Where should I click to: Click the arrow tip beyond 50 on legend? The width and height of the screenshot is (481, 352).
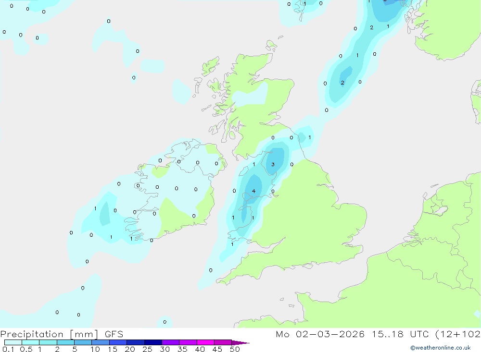point(240,343)
